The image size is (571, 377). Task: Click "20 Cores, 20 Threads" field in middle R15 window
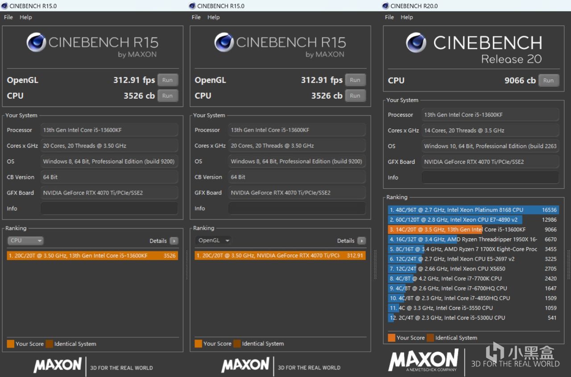coord(297,145)
